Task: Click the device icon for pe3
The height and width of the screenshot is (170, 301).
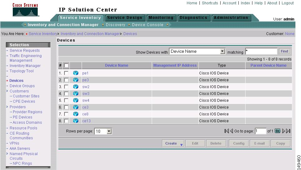Action: (76, 80)
